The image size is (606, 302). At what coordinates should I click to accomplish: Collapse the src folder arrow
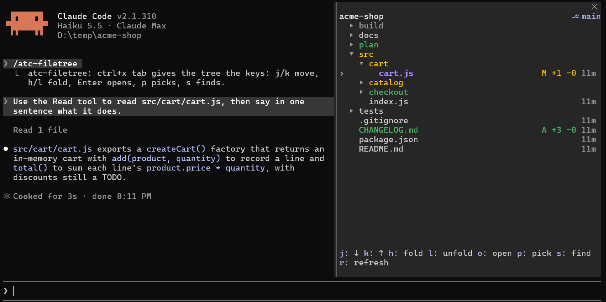tap(352, 54)
